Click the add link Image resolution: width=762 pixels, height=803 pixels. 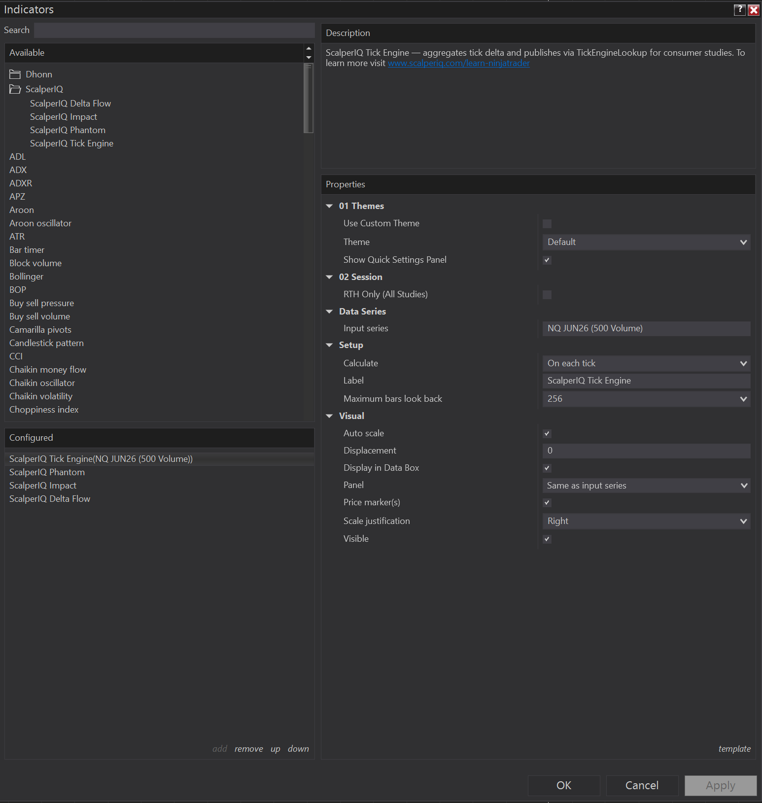220,749
